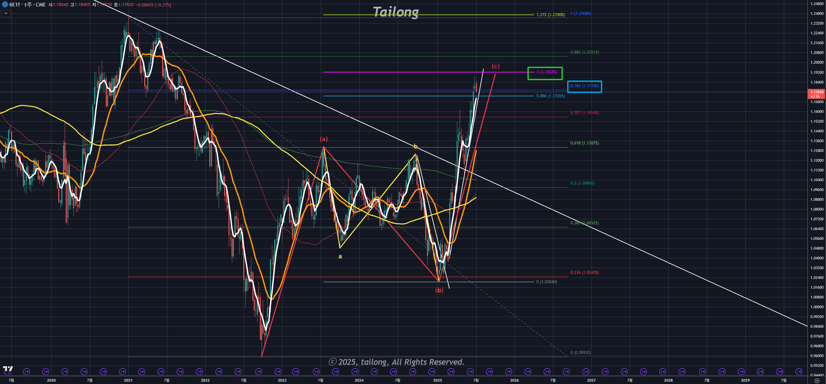Click the EU flag symbol icon
Screen dimensions: 826x384
coord(5,5)
